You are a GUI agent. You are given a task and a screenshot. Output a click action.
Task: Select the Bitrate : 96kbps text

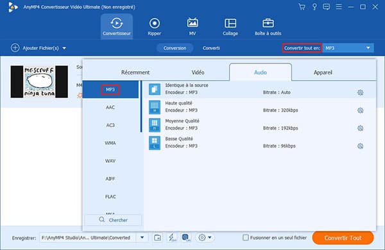[279, 146]
